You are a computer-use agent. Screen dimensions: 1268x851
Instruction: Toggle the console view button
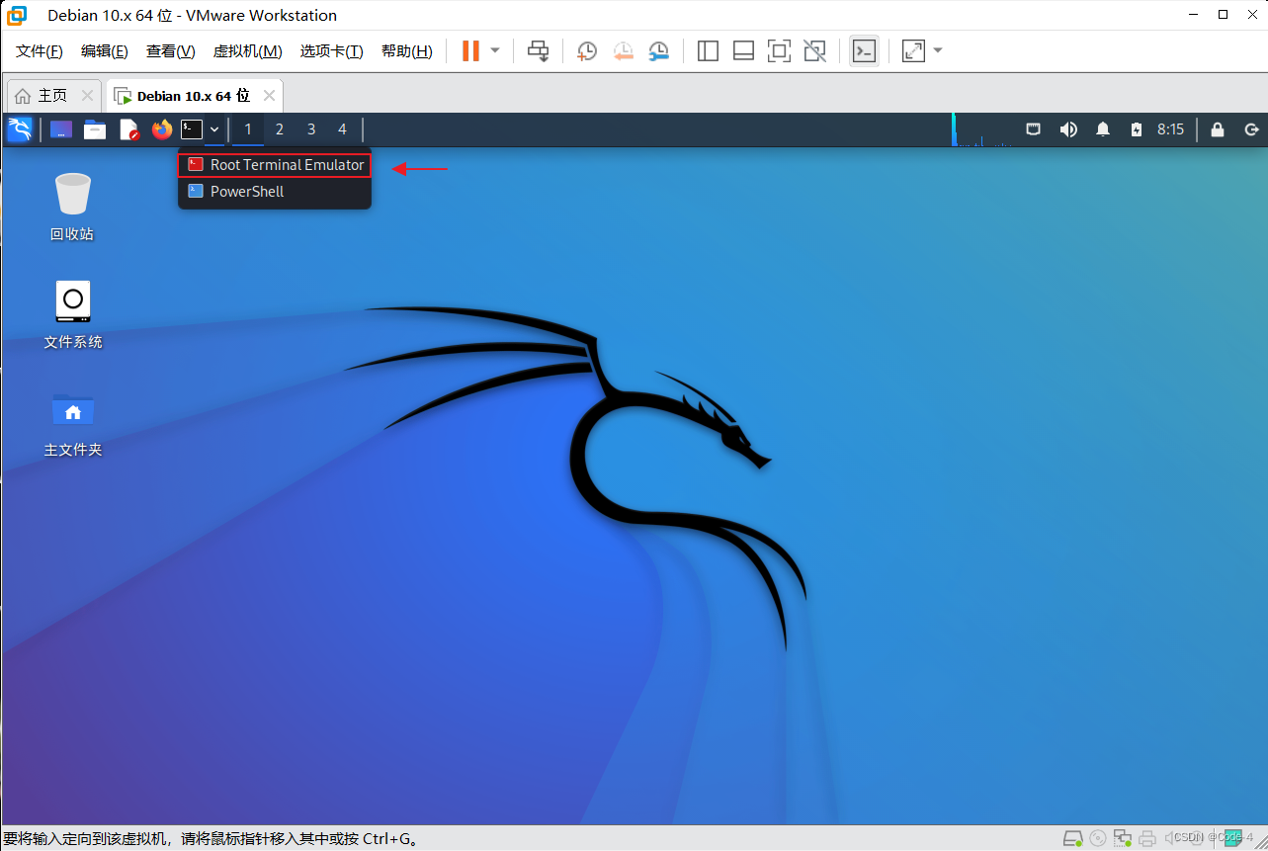click(864, 50)
